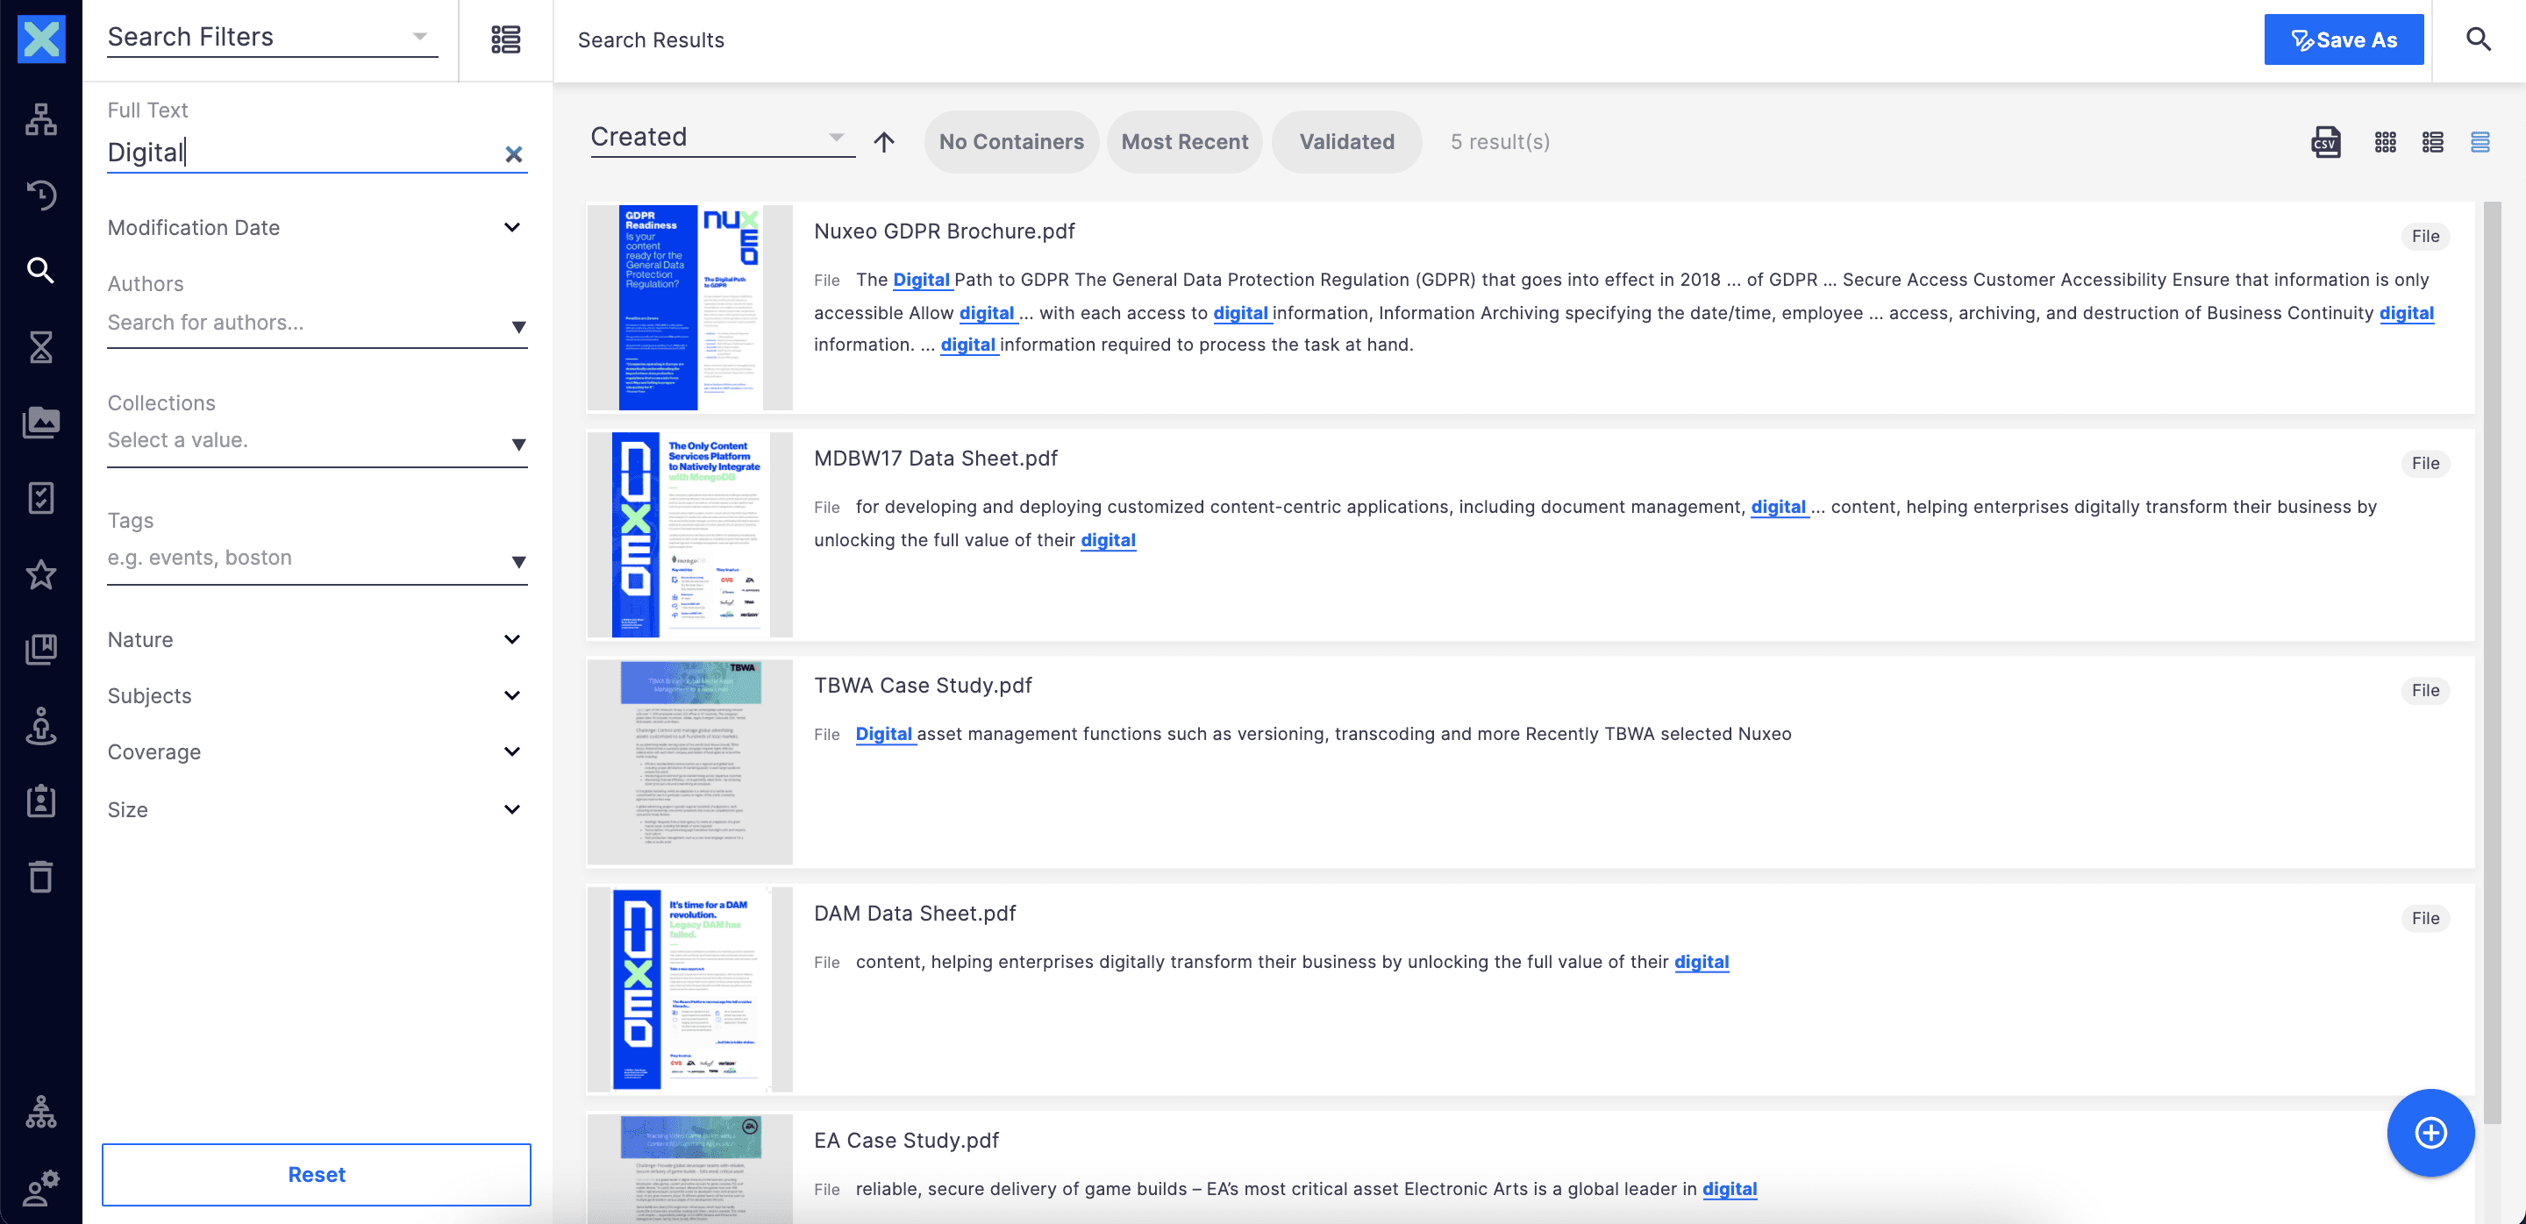Switch to grid view layout

coord(2385,142)
